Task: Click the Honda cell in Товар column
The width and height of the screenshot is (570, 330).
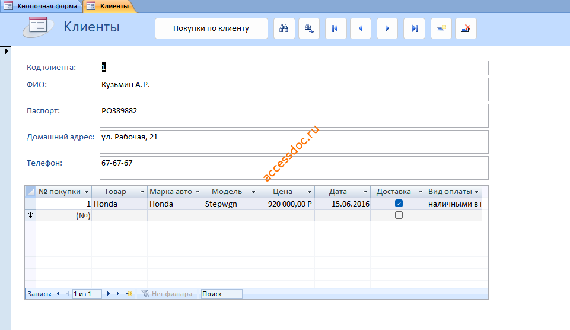Action: point(119,204)
